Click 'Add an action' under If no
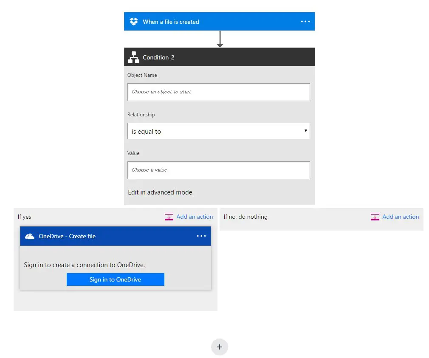This screenshot has height=358, width=429. tap(401, 217)
